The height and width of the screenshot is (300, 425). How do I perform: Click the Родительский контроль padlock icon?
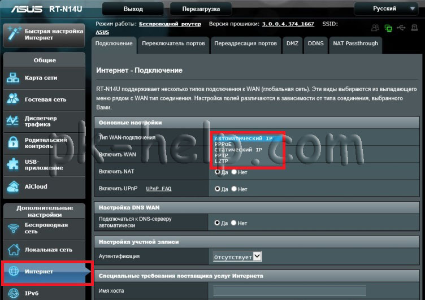pos(13,142)
